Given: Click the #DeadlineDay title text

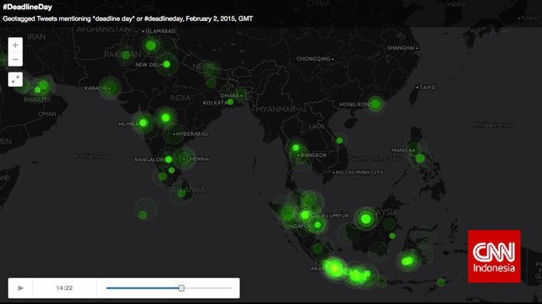Looking at the screenshot, I should [x=28, y=7].
